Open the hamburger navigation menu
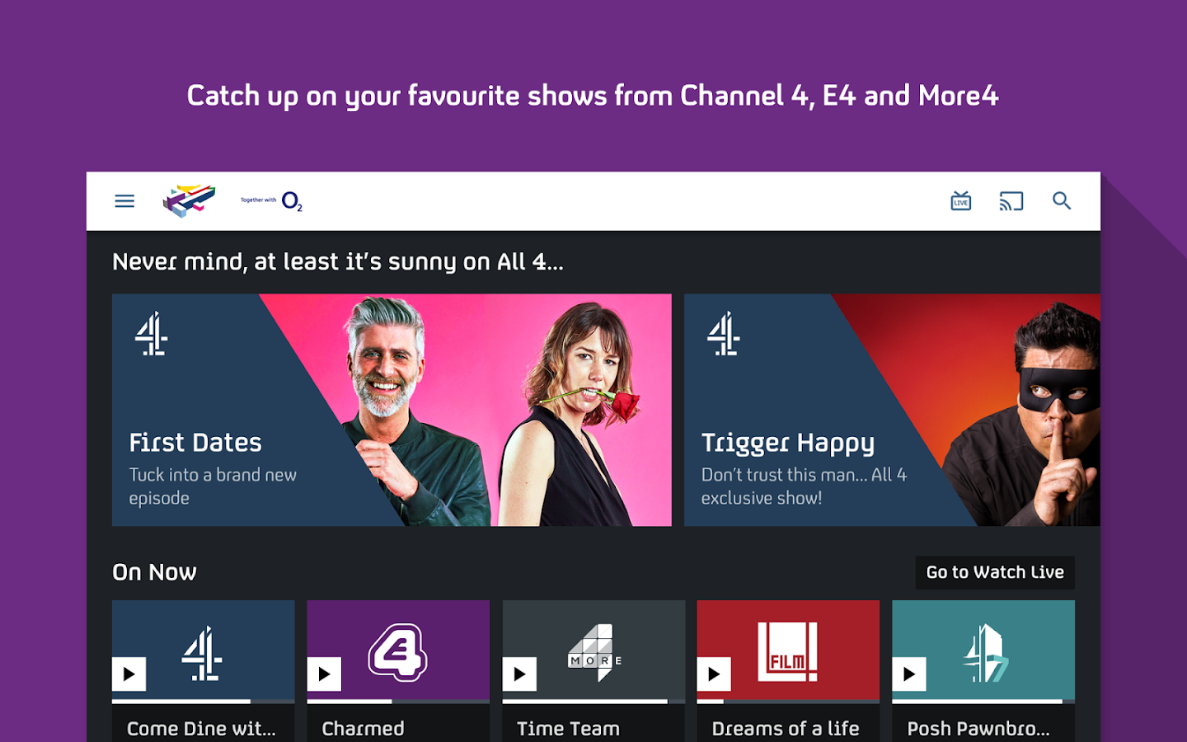The height and width of the screenshot is (742, 1187). [124, 201]
